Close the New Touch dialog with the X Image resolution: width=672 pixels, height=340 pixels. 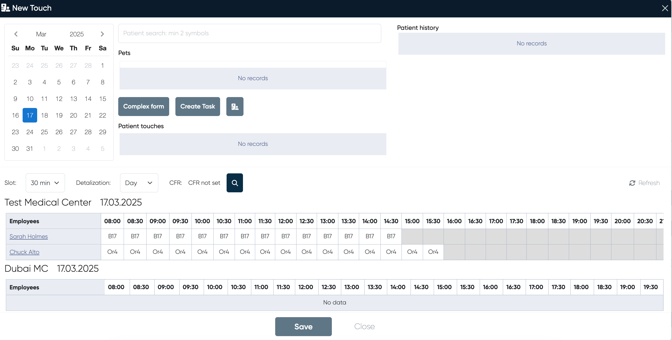coord(665,8)
